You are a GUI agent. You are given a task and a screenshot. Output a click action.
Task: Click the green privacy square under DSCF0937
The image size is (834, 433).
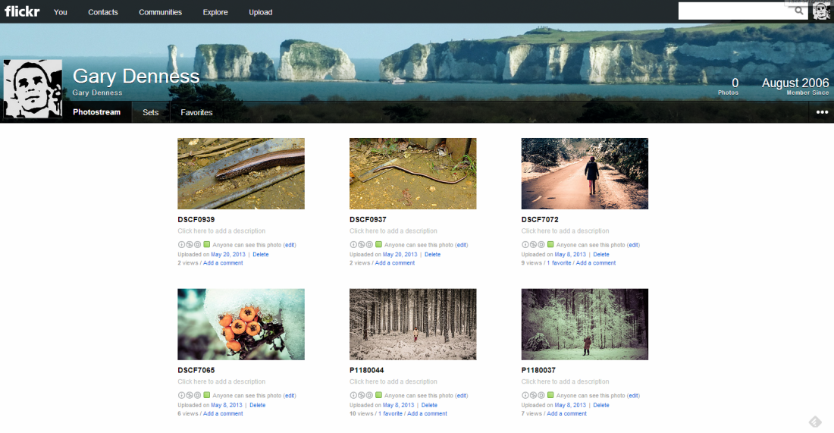tap(378, 245)
